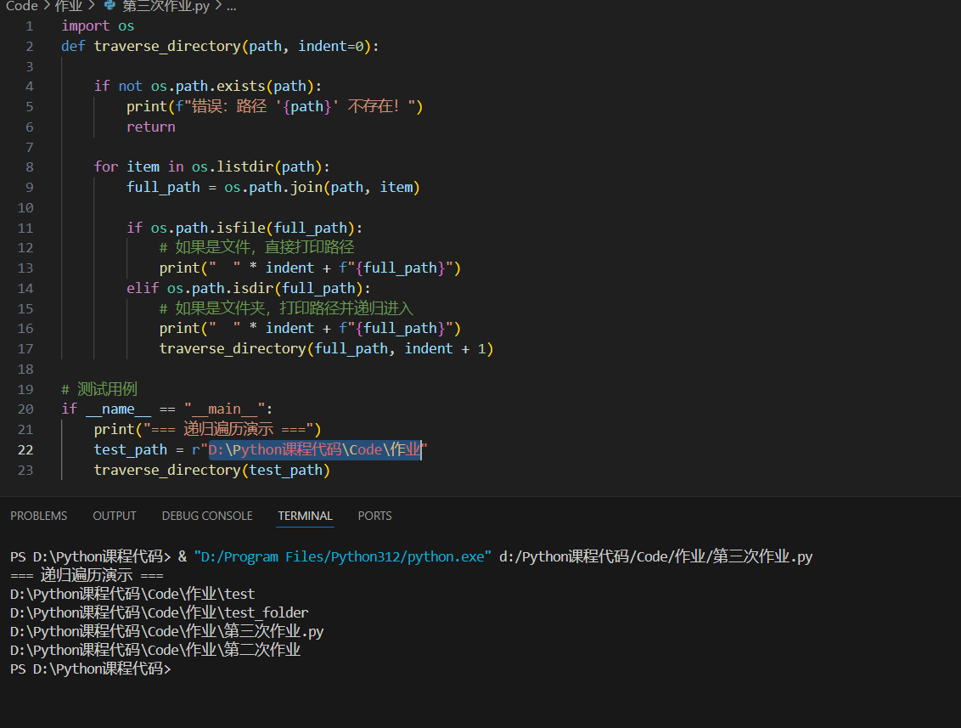Screen dimensions: 961x728
Task: Click "traverse_directory(test_path)" on line 23
Action: [212, 471]
